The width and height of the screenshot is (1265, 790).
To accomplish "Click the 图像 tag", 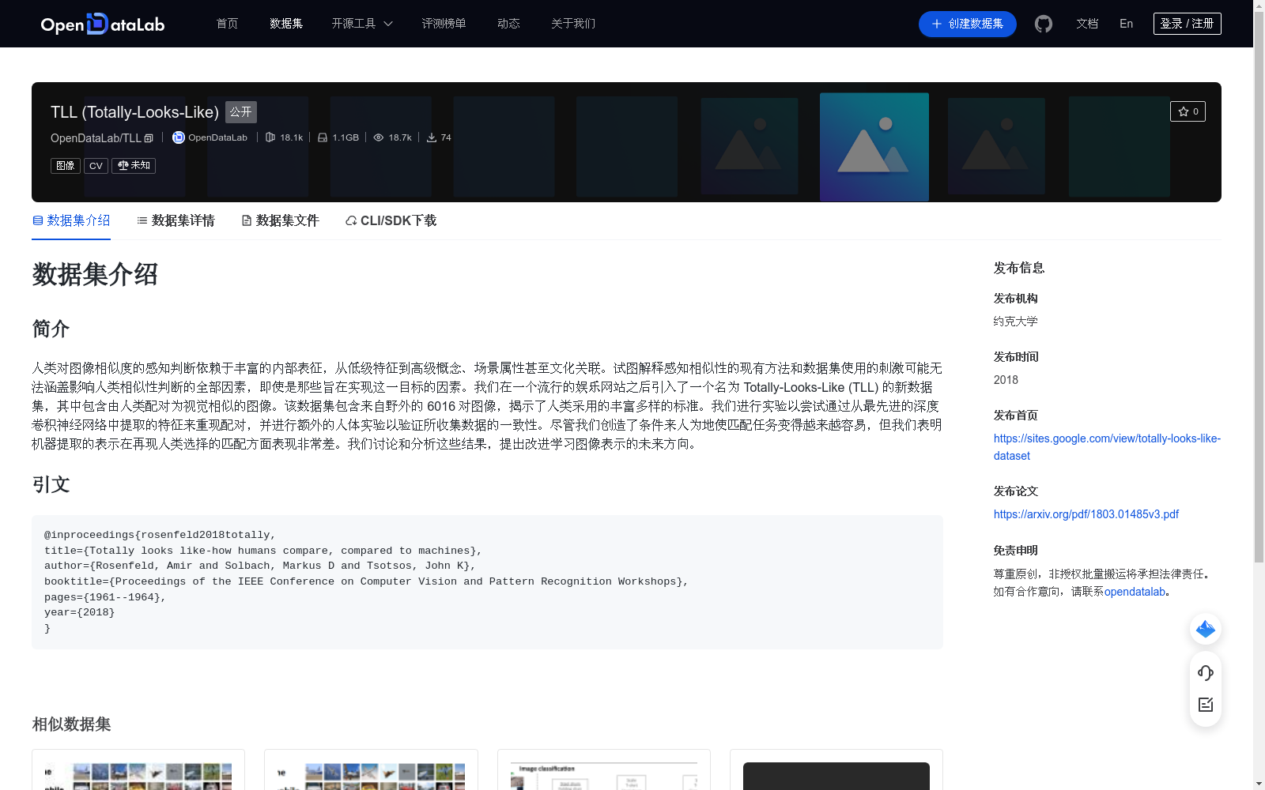I will coord(66,166).
